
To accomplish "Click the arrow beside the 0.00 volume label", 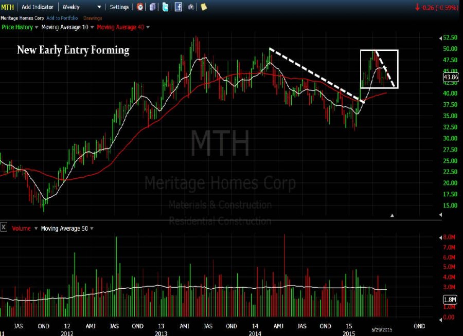I will click(x=440, y=319).
